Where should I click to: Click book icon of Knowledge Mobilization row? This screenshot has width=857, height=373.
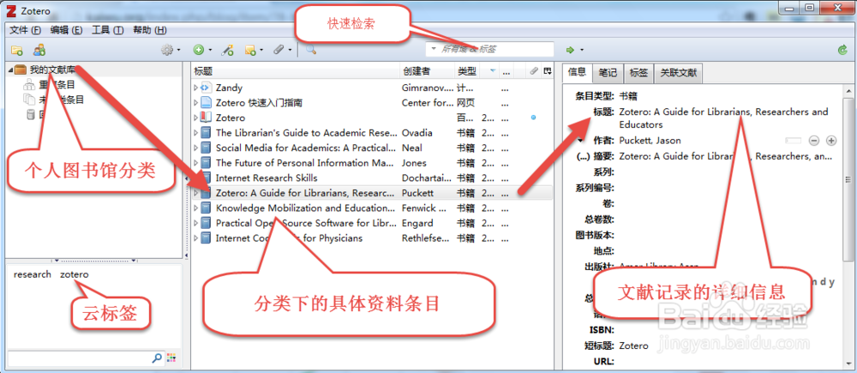coord(206,208)
